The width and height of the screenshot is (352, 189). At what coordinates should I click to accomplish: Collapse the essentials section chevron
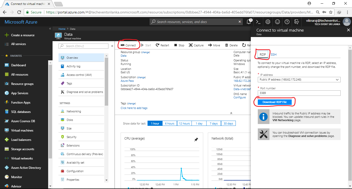point(231,113)
